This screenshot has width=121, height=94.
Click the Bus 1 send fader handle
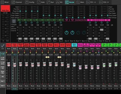click(20, 39)
